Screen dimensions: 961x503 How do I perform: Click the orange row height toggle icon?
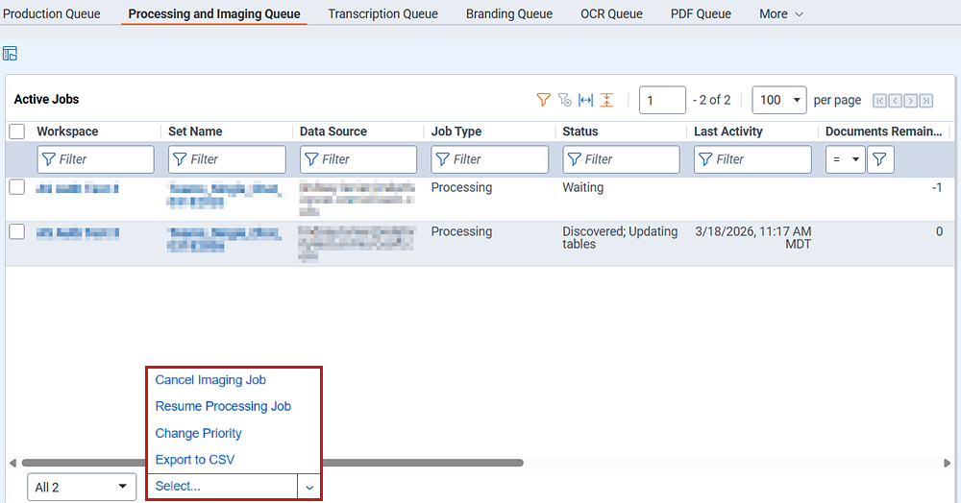click(606, 100)
